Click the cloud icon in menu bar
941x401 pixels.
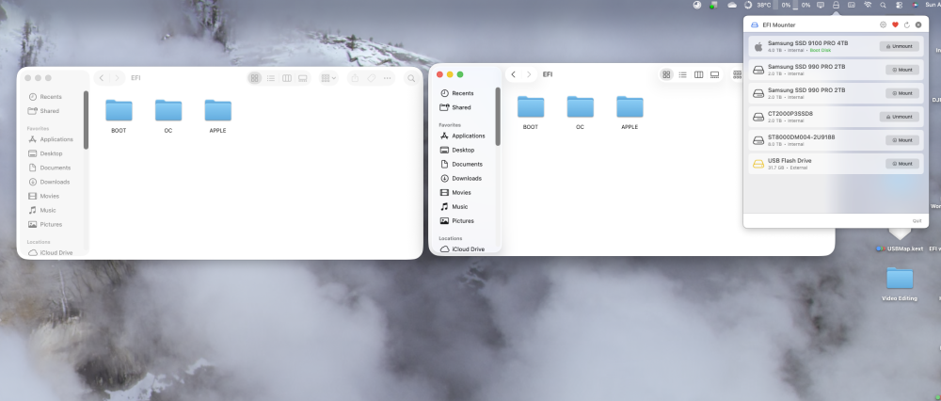coord(732,5)
